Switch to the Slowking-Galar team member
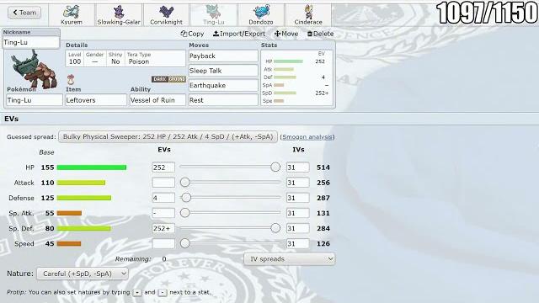The width and height of the screenshot is (539, 303). pos(119,15)
